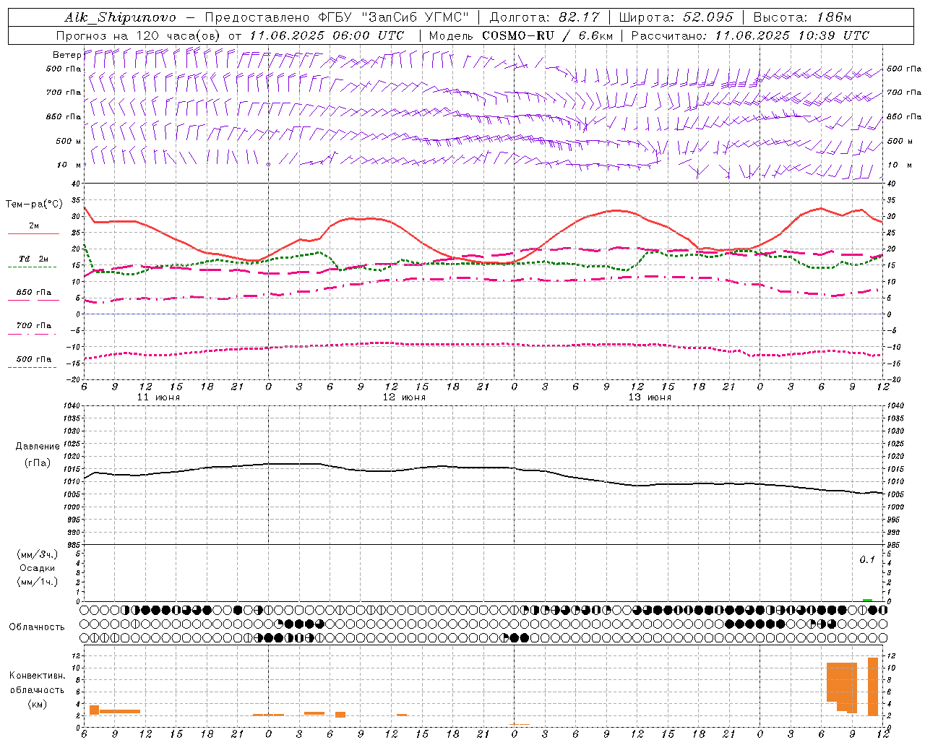This screenshot has height=740, width=925.
Task: Click the 12 июня date label
Action: click(404, 397)
